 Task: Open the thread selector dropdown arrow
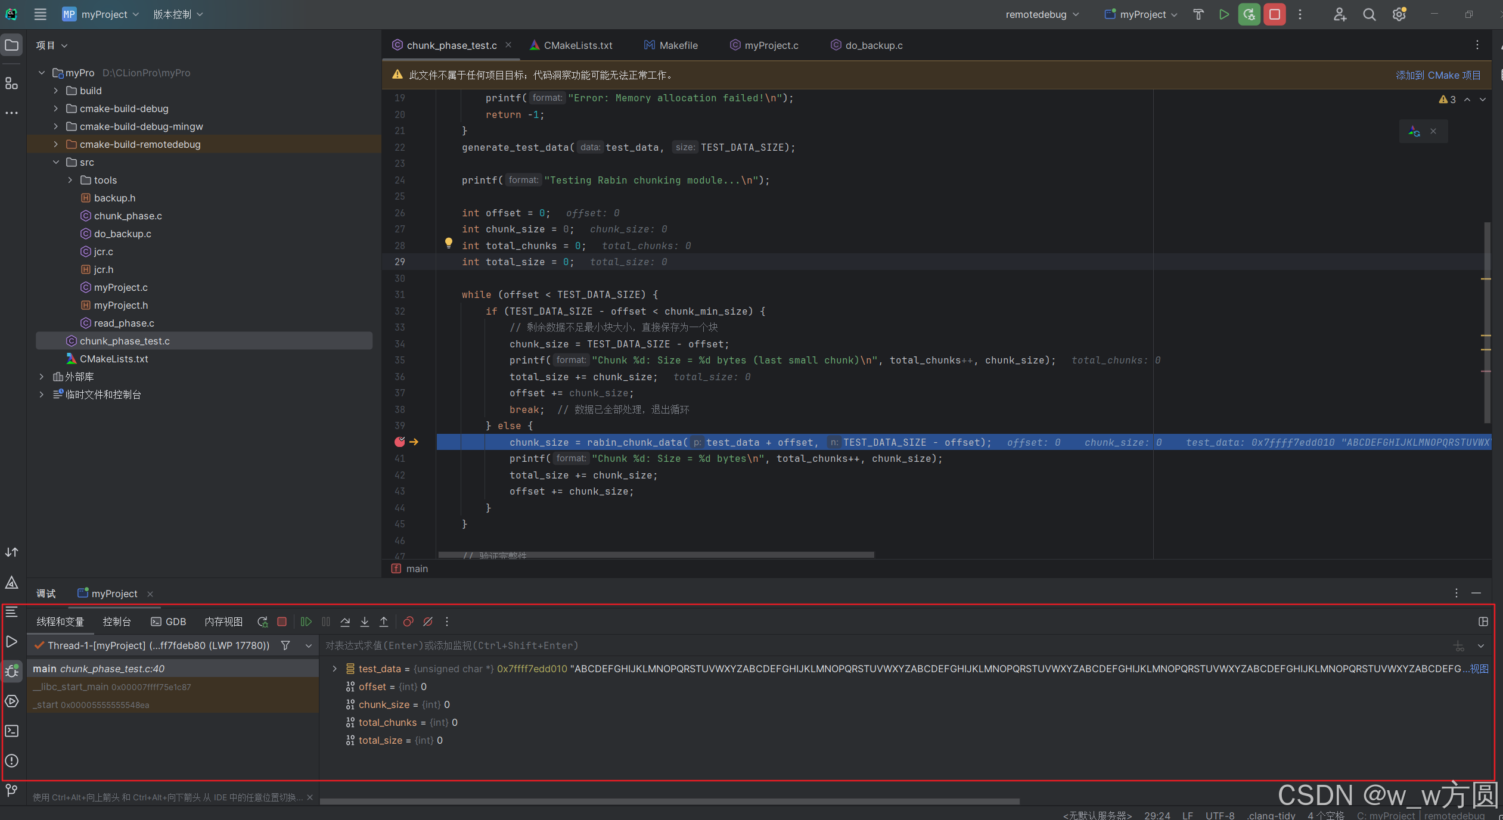coord(309,645)
